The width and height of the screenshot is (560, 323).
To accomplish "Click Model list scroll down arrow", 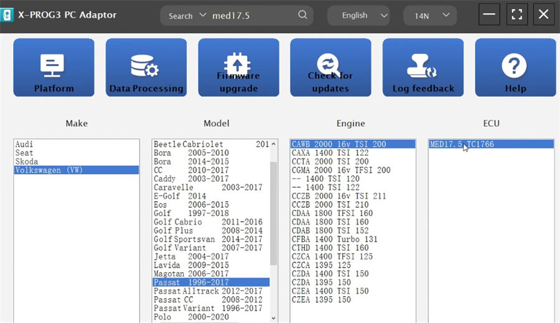I will 274,318.
